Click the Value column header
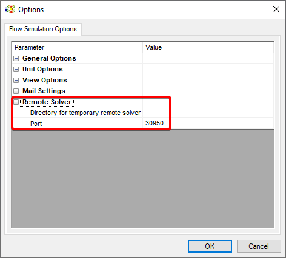The width and height of the screenshot is (286, 258). click(208, 47)
